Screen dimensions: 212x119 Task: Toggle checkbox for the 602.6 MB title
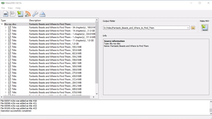click(9, 53)
